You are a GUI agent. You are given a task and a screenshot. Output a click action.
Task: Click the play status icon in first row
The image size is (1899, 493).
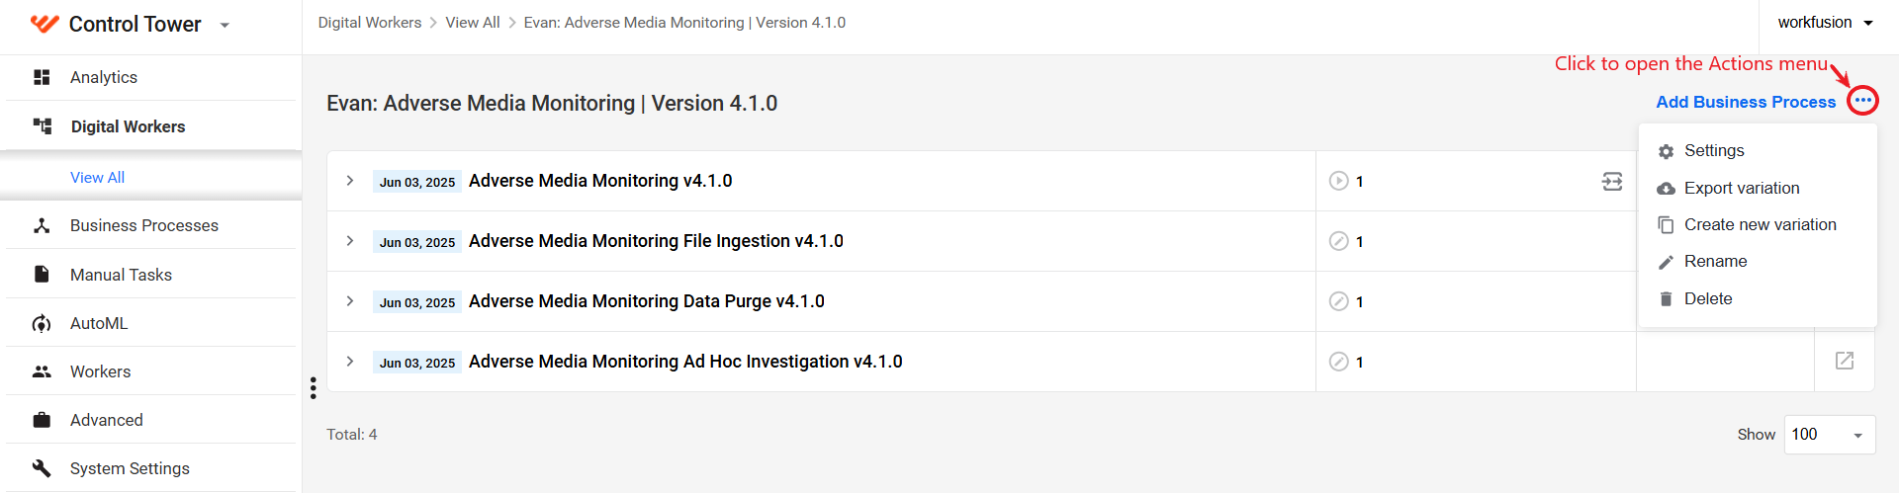coord(1338,181)
